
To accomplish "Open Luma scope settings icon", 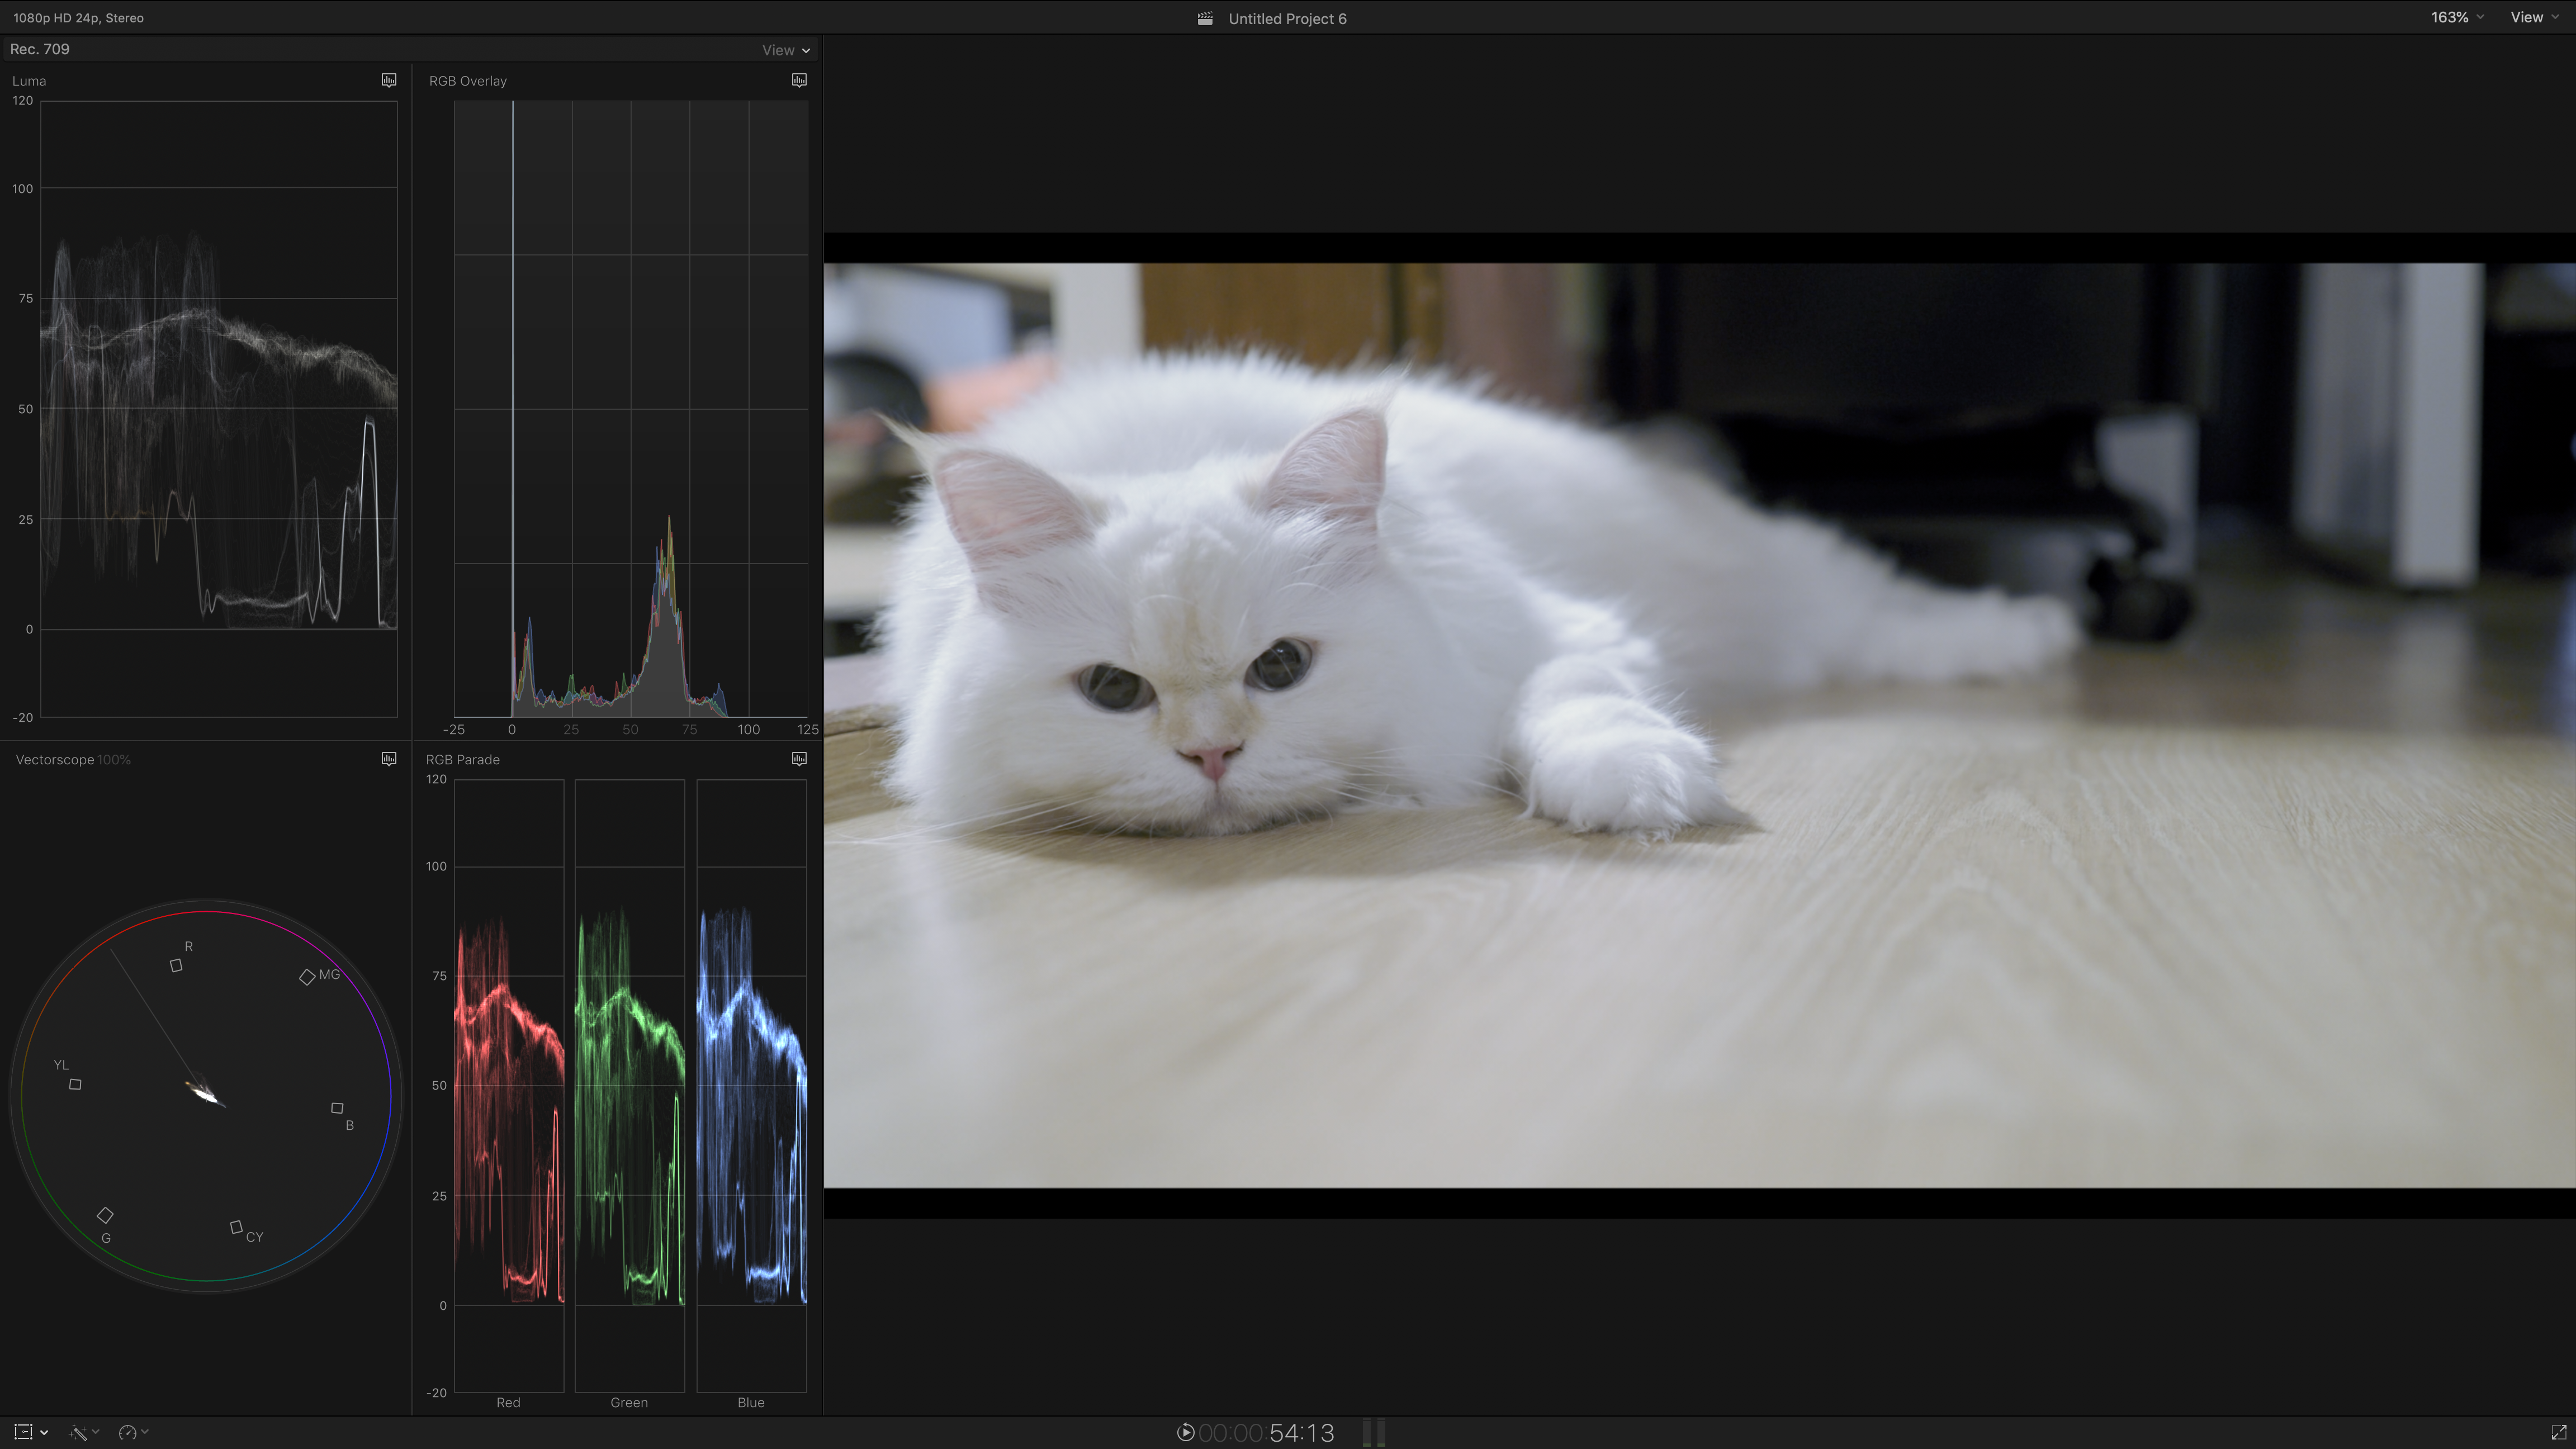I will point(389,80).
